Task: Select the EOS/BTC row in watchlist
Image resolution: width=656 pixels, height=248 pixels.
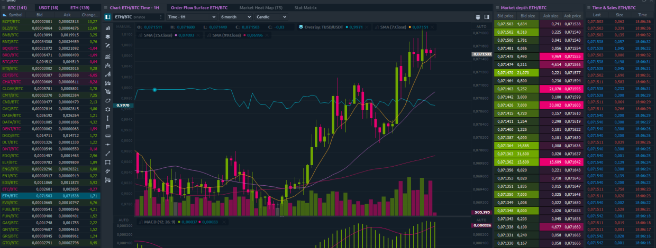Action: click(50, 182)
